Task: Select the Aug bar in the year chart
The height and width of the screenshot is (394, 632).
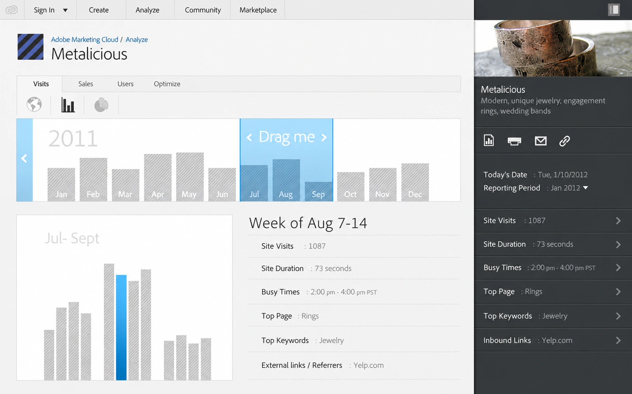Action: [286, 180]
